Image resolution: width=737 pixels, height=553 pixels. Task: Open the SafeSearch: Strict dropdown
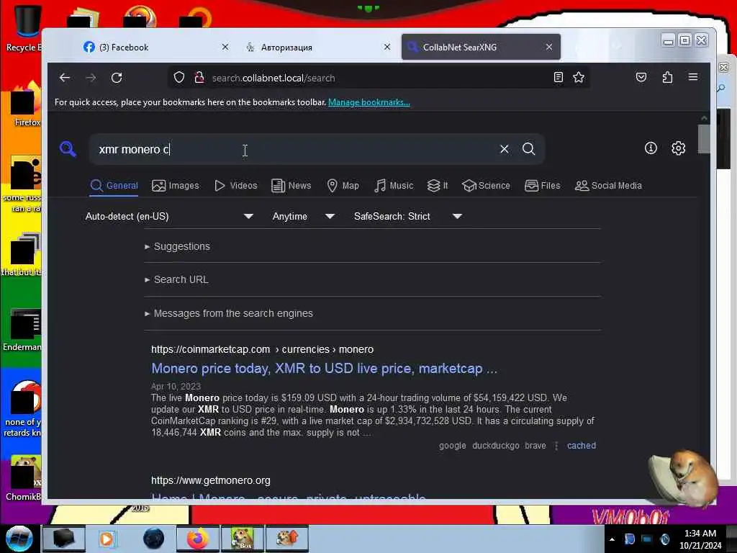408,216
